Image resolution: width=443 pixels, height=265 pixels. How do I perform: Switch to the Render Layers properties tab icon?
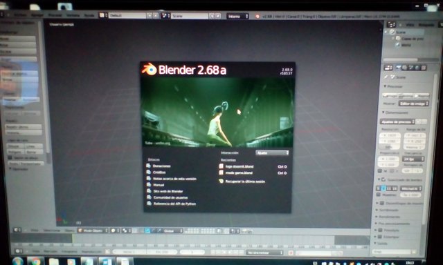pos(404,68)
